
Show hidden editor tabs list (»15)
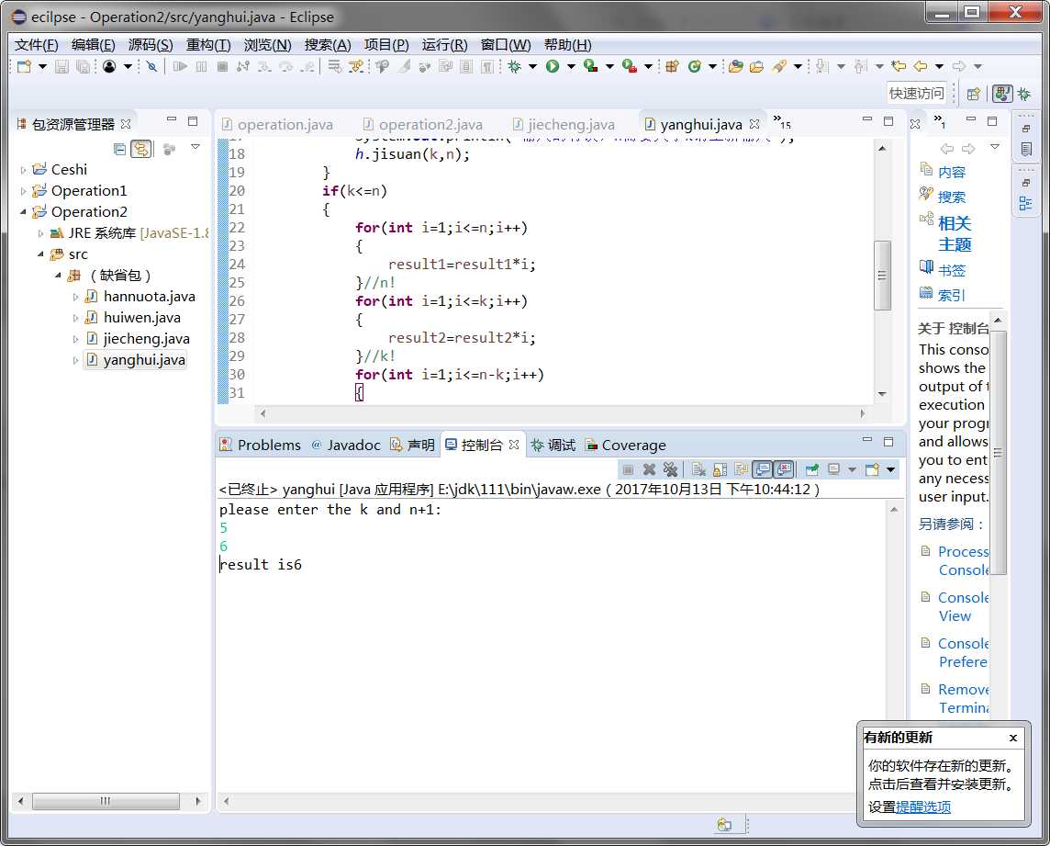coord(781,122)
